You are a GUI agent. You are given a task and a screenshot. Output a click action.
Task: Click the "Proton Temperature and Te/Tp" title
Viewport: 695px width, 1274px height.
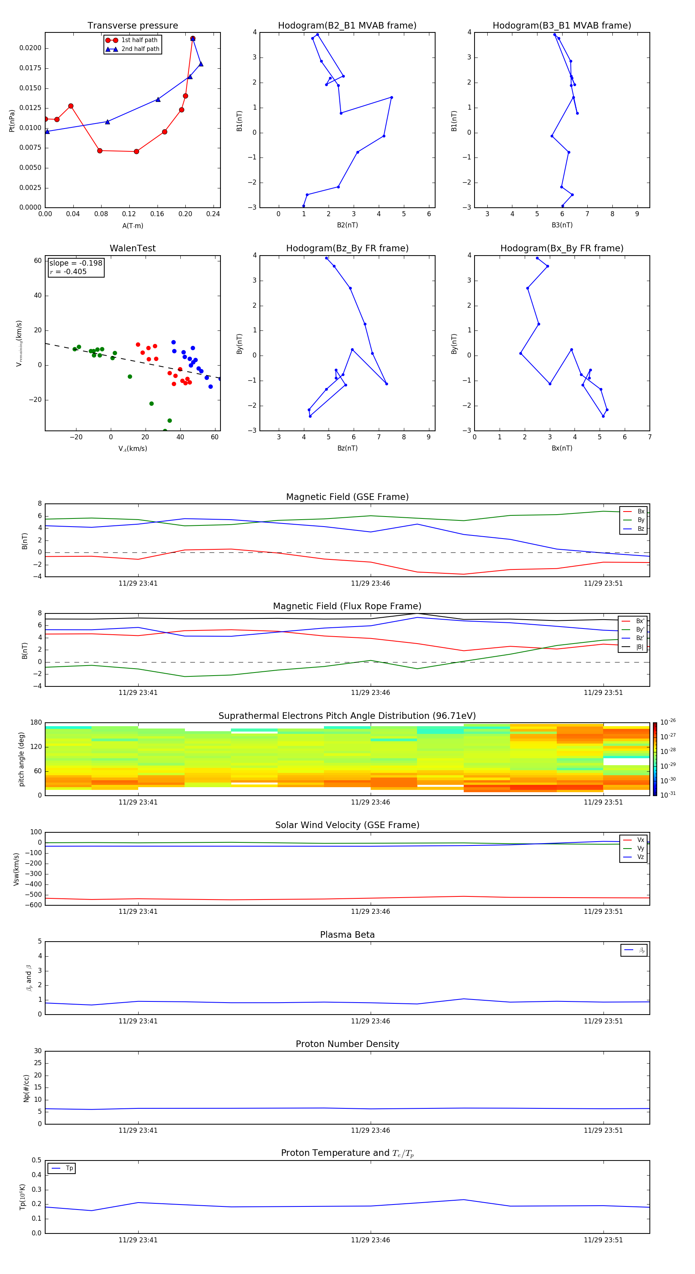tap(347, 1153)
